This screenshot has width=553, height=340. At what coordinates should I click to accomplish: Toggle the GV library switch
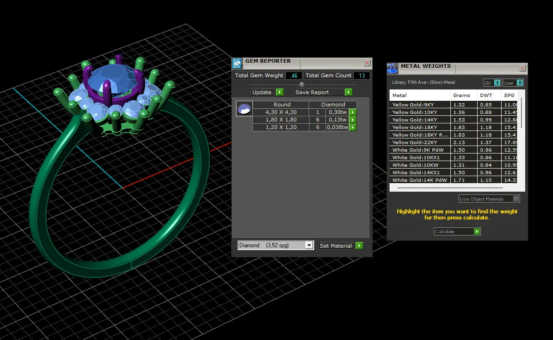[x=497, y=83]
